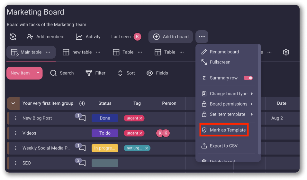Open comments on New Blog Post
This screenshot has height=180, width=307.
82,118
